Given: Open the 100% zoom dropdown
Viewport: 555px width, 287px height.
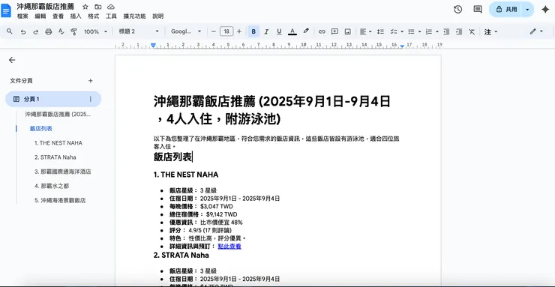Looking at the screenshot, I should click(95, 31).
